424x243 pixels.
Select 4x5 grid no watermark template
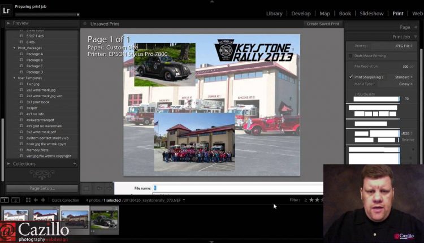click(44, 126)
